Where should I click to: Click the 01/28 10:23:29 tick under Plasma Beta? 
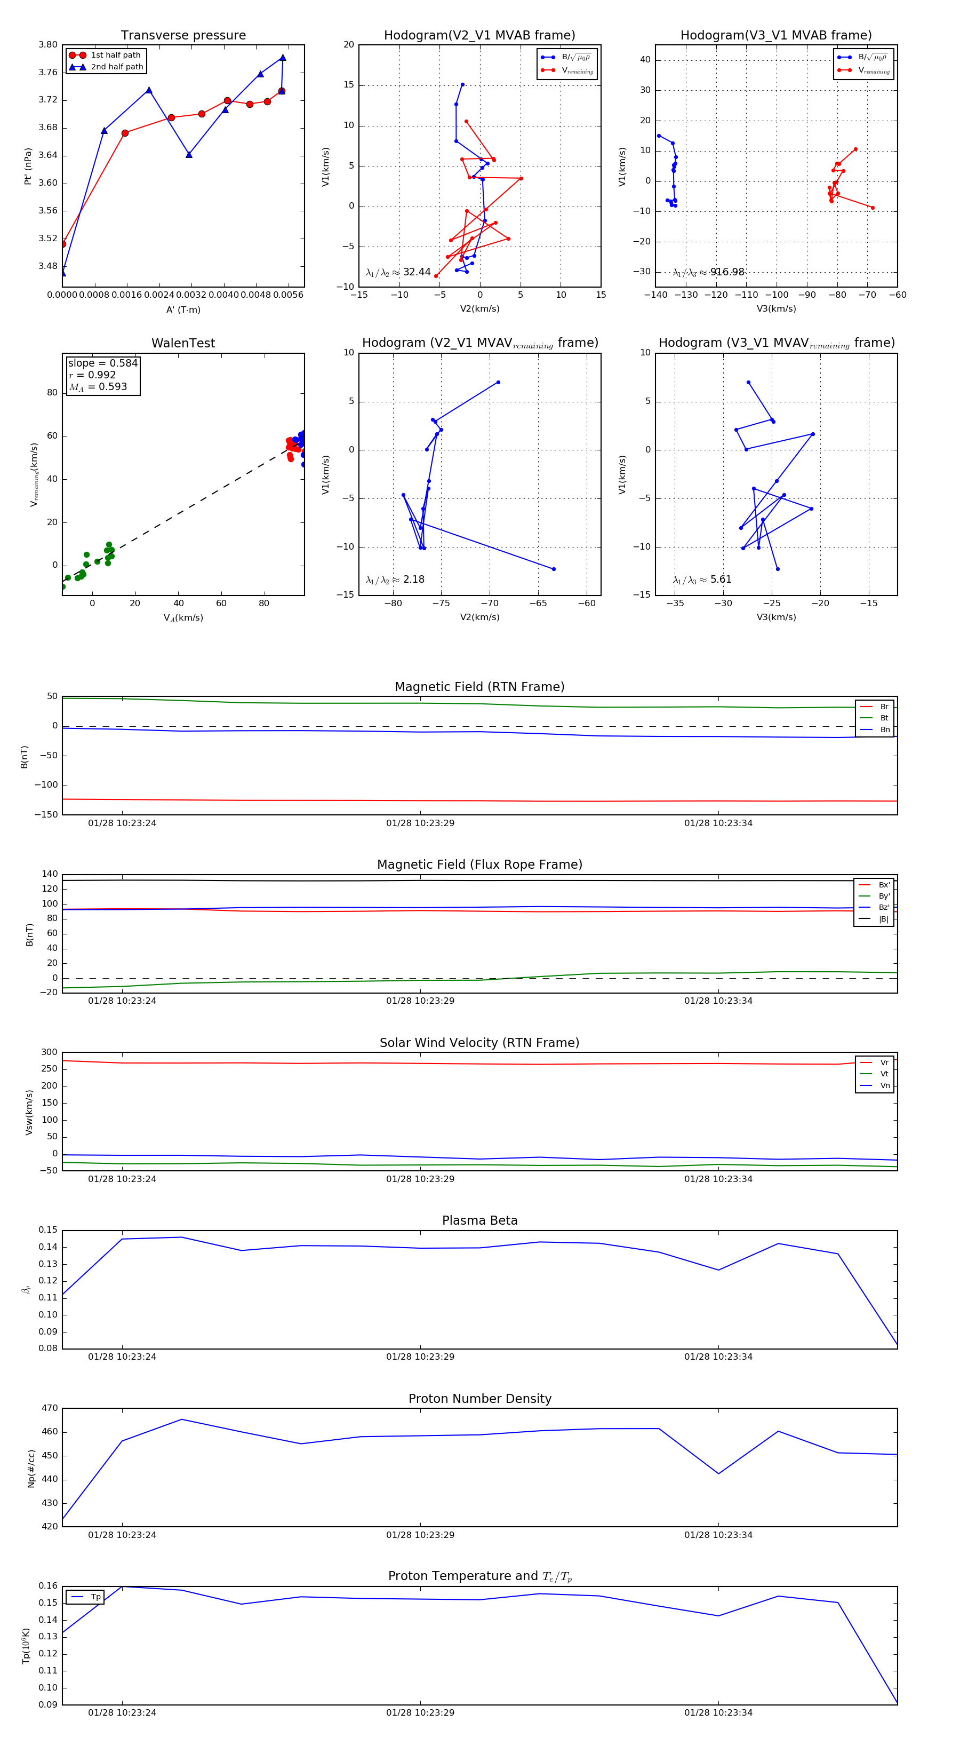click(420, 1357)
